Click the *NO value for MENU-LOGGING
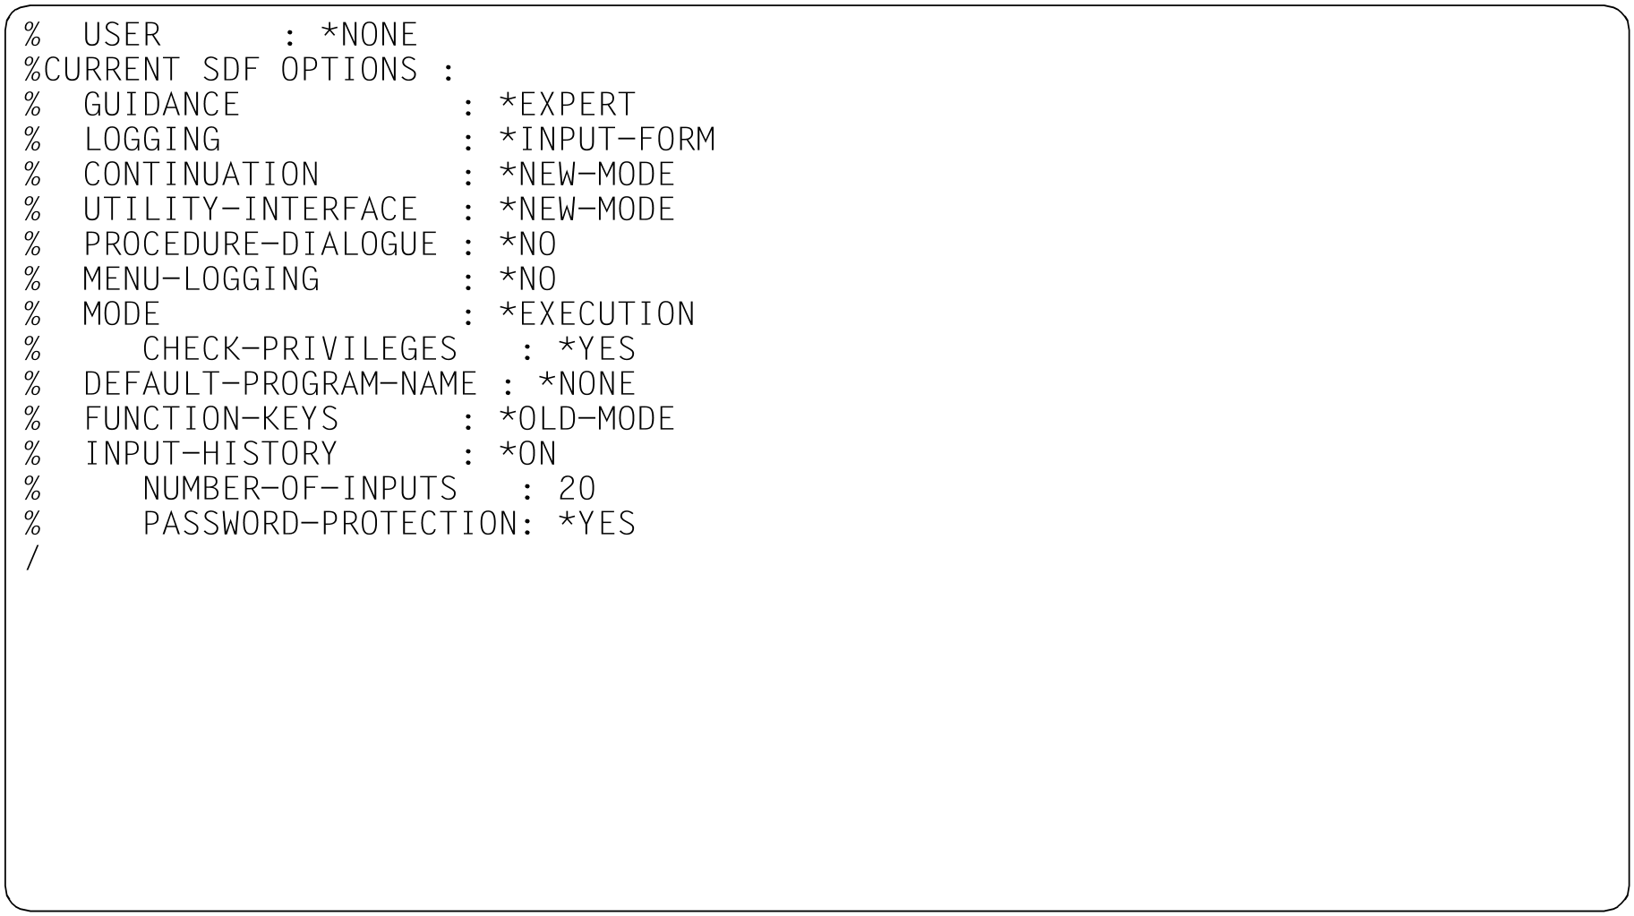This screenshot has height=916, width=1634. 527,279
